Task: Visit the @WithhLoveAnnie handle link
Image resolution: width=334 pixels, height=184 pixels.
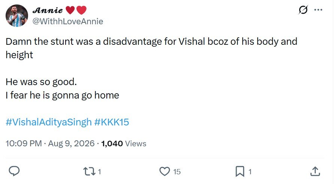Action: pos(68,21)
